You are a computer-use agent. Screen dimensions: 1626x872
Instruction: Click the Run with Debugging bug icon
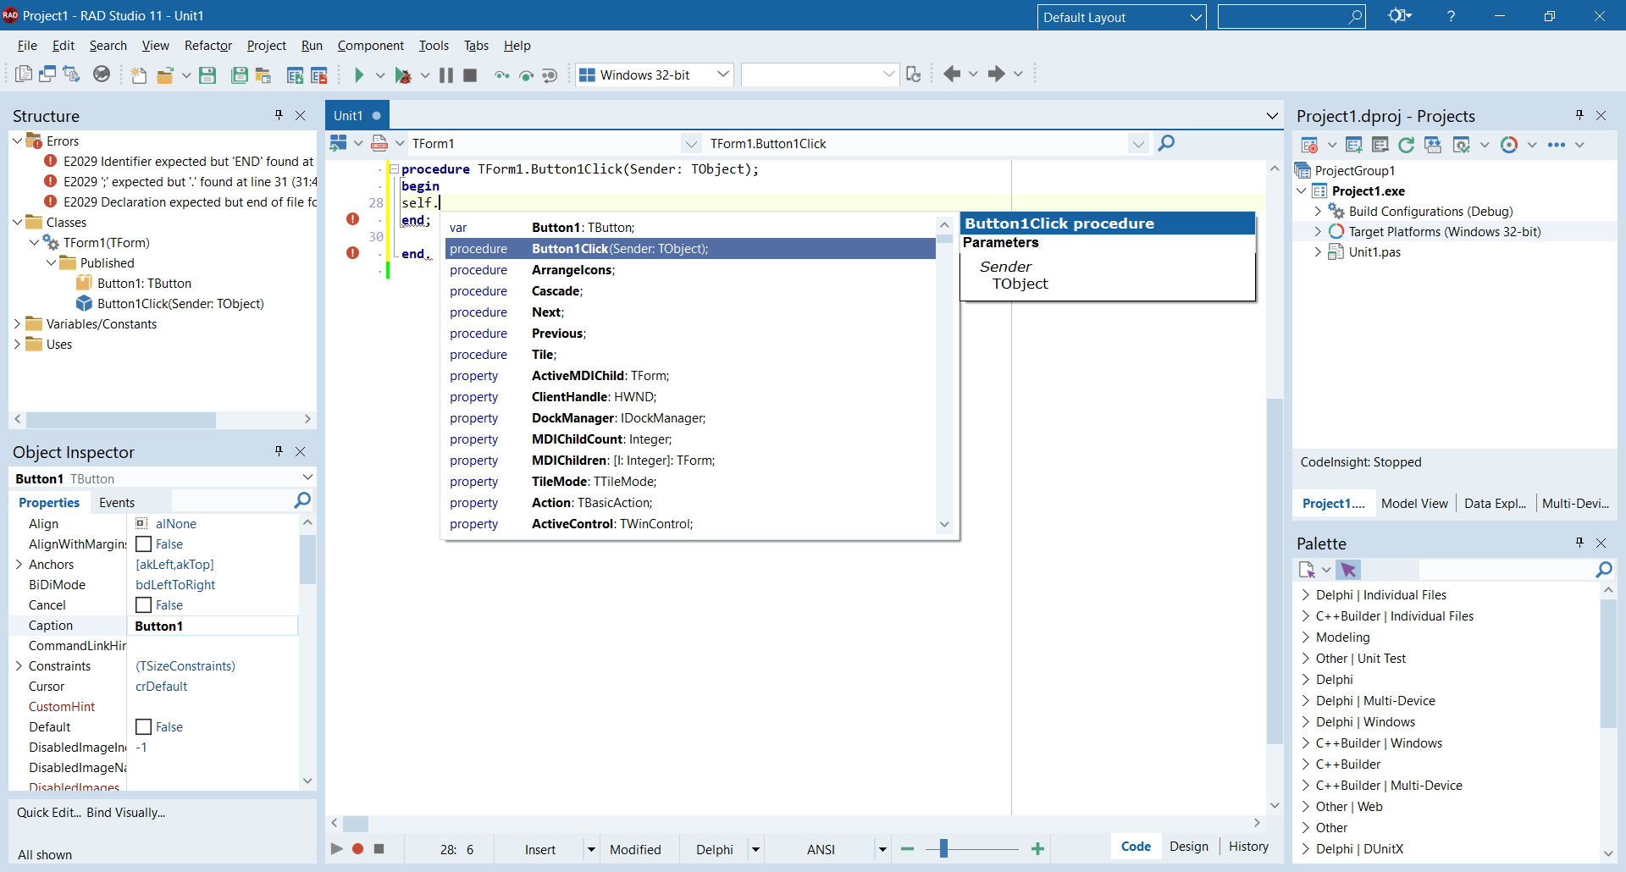pos(403,75)
